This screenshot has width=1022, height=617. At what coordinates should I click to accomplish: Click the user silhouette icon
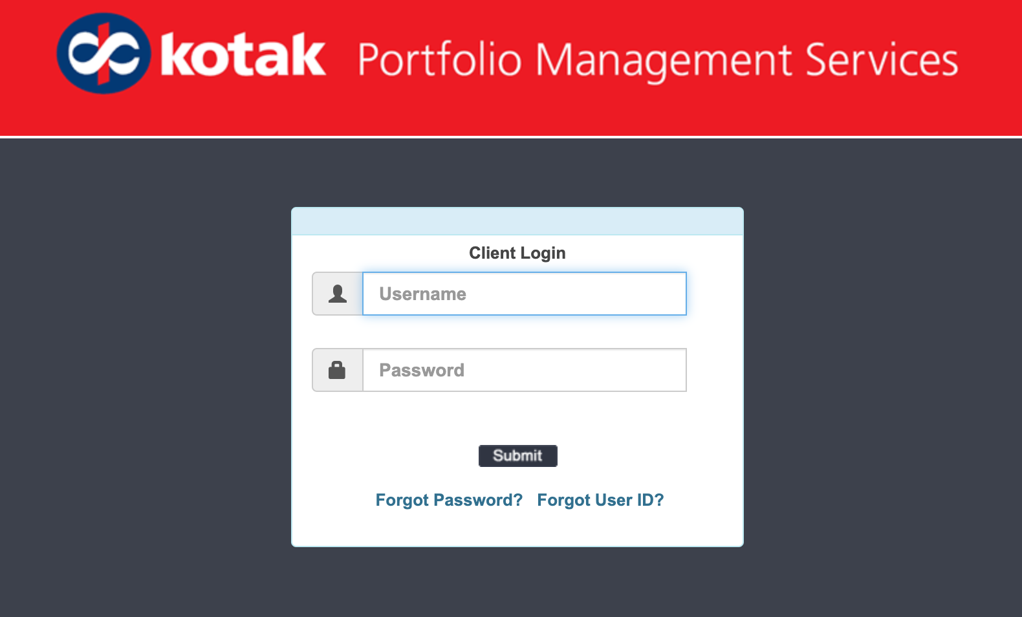338,294
